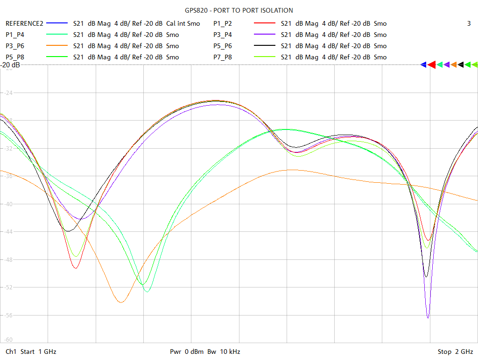The width and height of the screenshot is (478, 359).
Task: Click the Pwr 0 dBm power setting
Action: (187, 352)
